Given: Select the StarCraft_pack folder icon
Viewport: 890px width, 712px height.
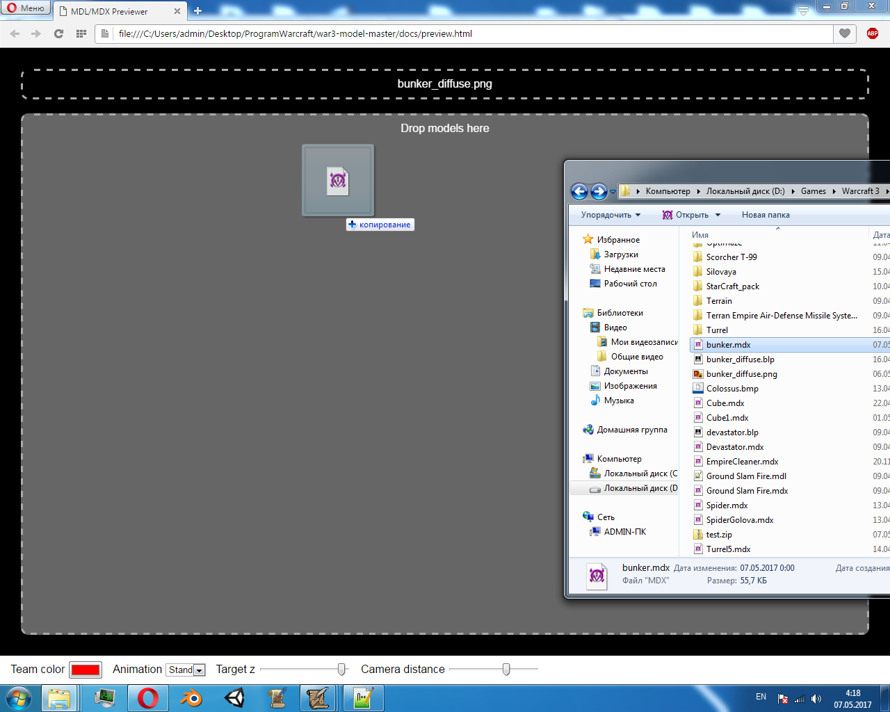Looking at the screenshot, I should [x=698, y=286].
